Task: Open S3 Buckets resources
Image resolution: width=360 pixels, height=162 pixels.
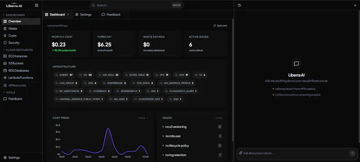Action: tap(21, 63)
